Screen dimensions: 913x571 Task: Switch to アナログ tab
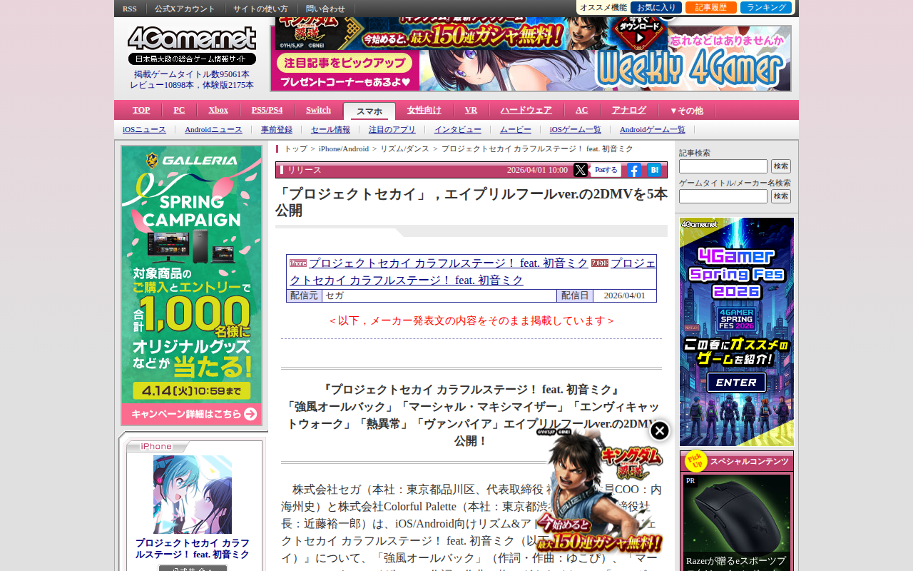pos(628,110)
